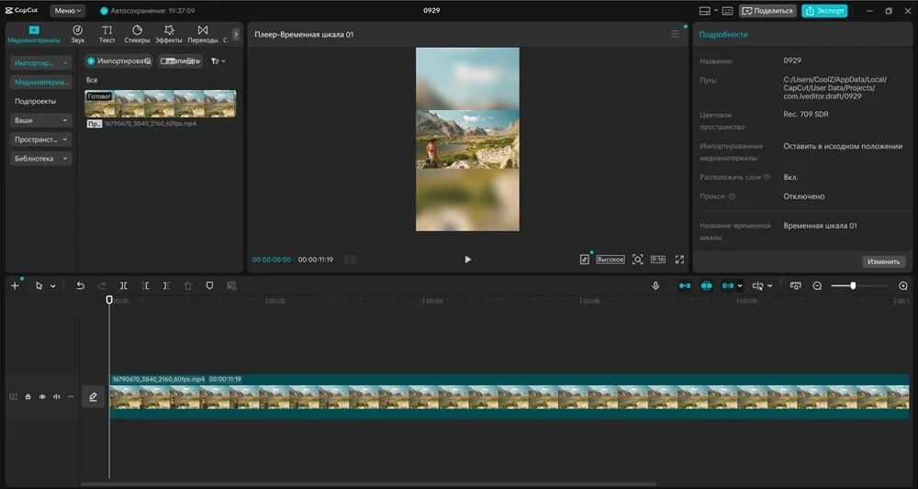Click the cover edit pencil button
The height and width of the screenshot is (489, 918).
pyautogui.click(x=93, y=397)
